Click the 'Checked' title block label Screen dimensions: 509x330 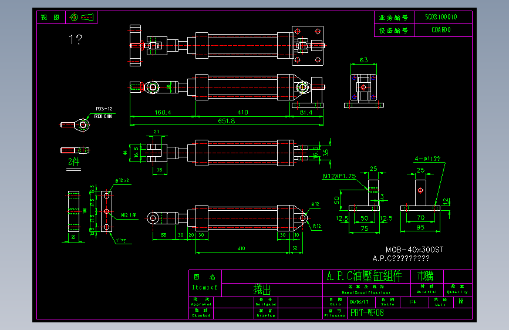[x=201, y=315]
